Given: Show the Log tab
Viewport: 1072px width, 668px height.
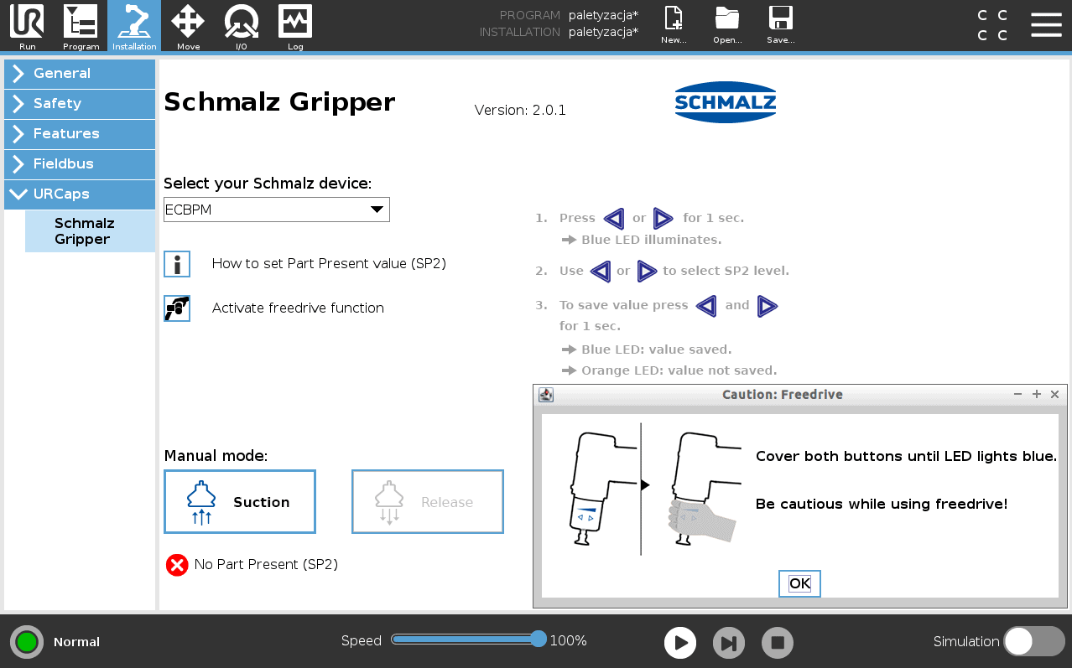Looking at the screenshot, I should pyautogui.click(x=295, y=27).
